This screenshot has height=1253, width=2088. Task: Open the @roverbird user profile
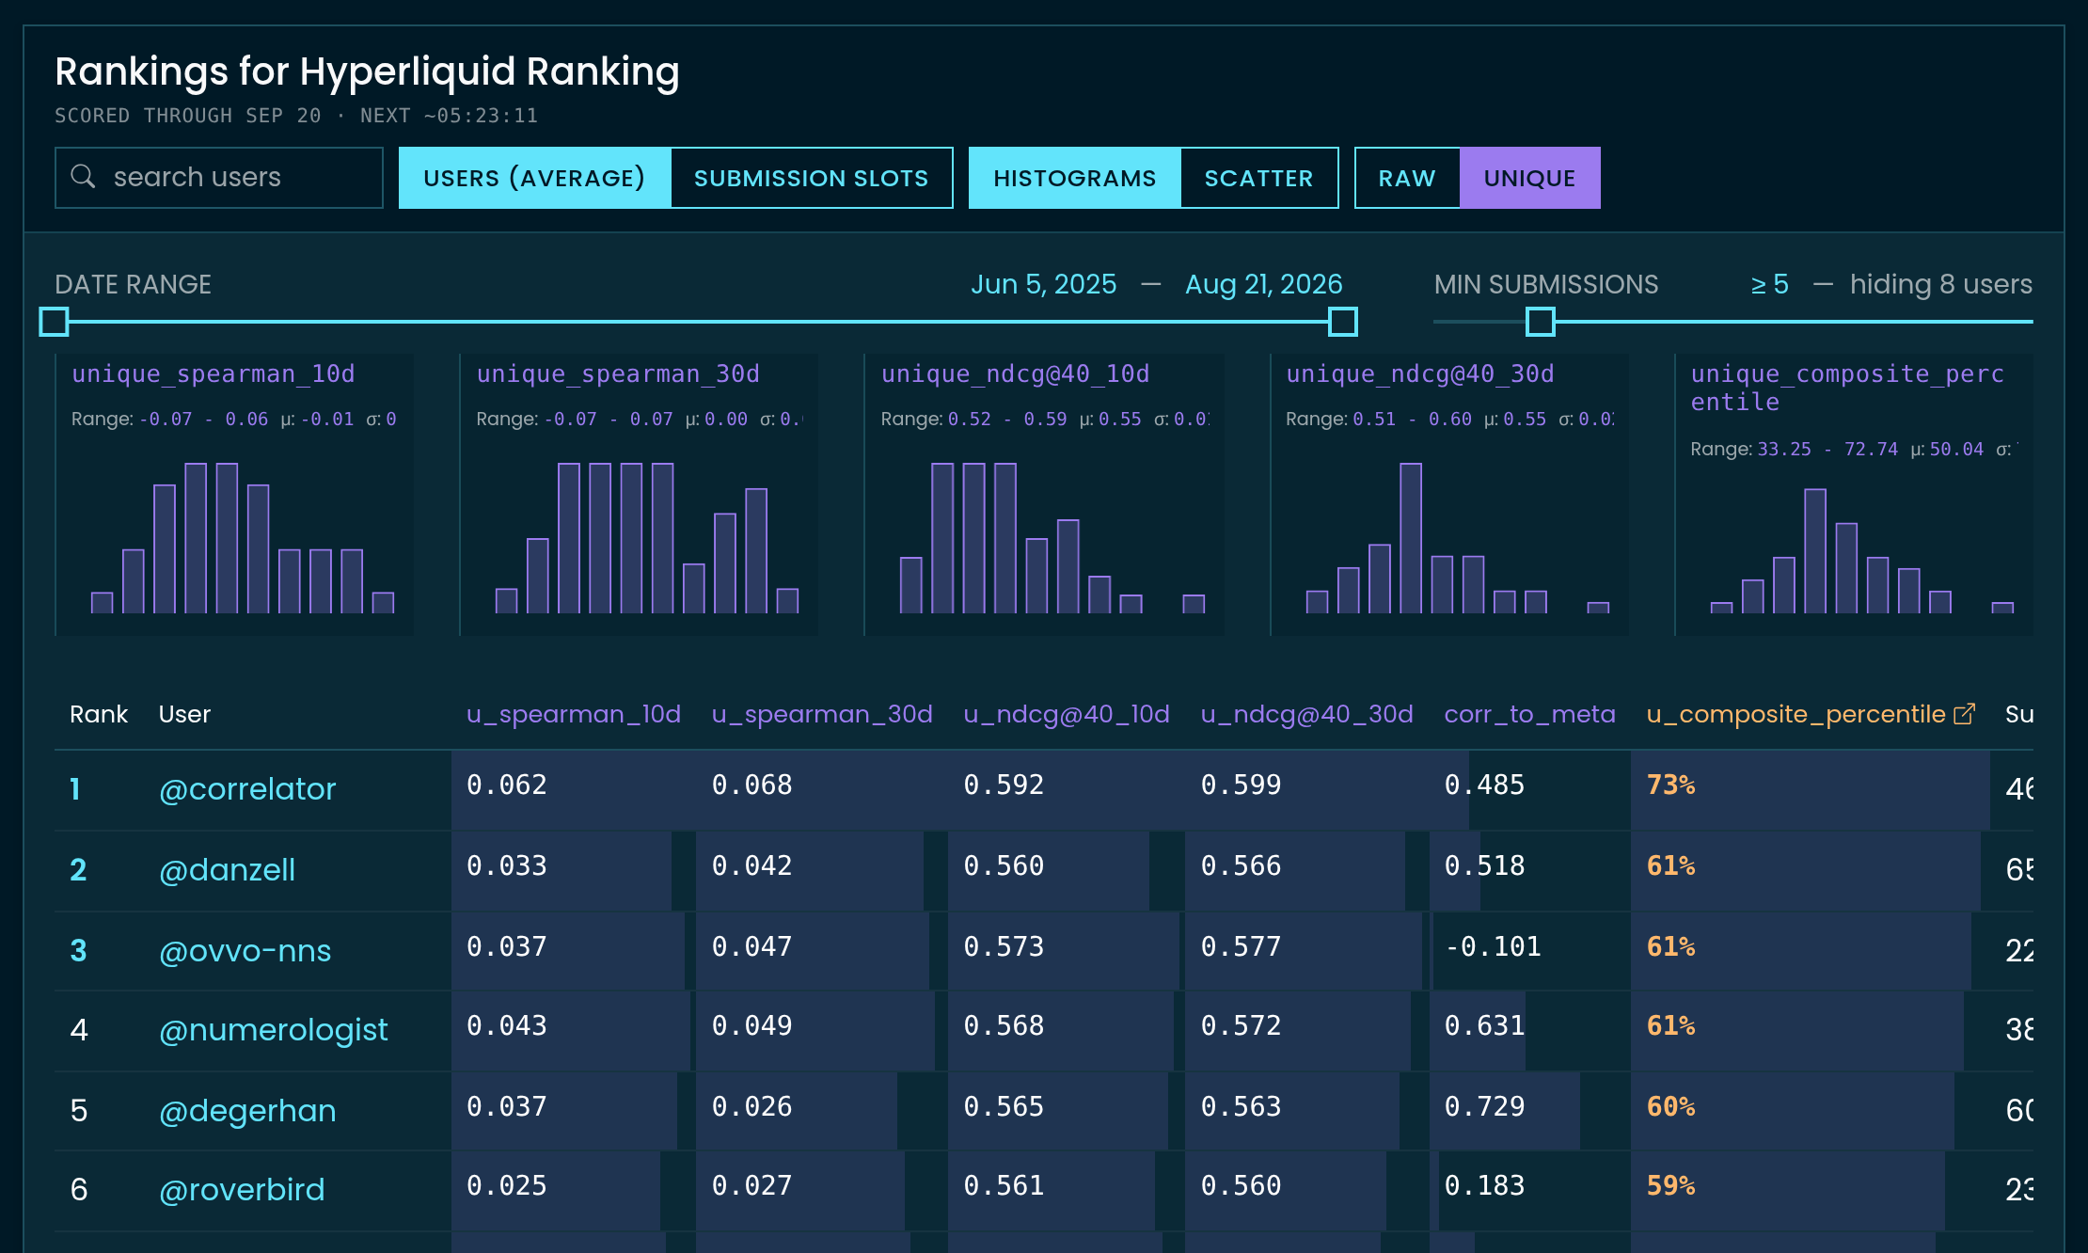[x=242, y=1190]
